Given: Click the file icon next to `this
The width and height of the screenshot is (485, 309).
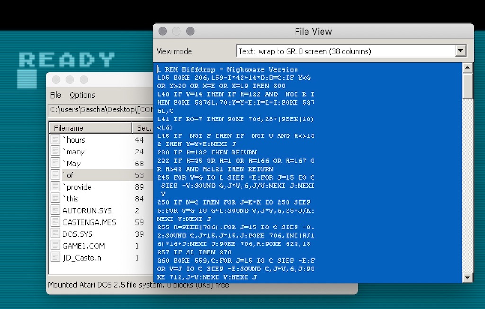Looking at the screenshot, I should coord(55,198).
